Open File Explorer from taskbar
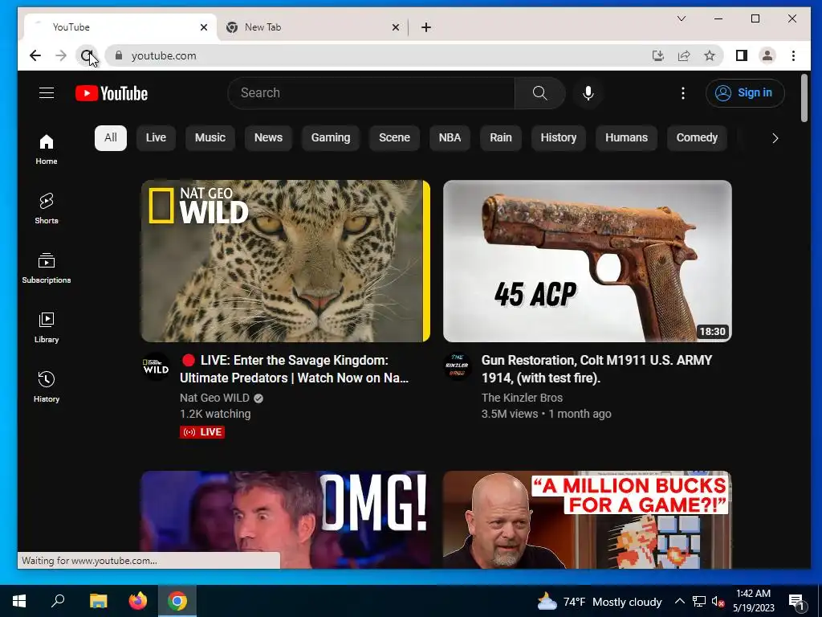This screenshot has height=617, width=822. coord(98,601)
